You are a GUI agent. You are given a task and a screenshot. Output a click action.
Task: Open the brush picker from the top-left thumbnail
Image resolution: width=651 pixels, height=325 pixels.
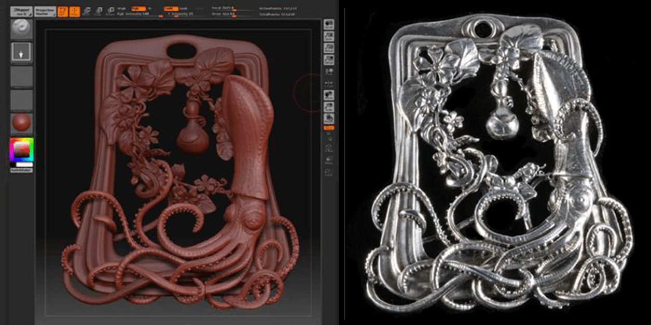click(x=21, y=29)
